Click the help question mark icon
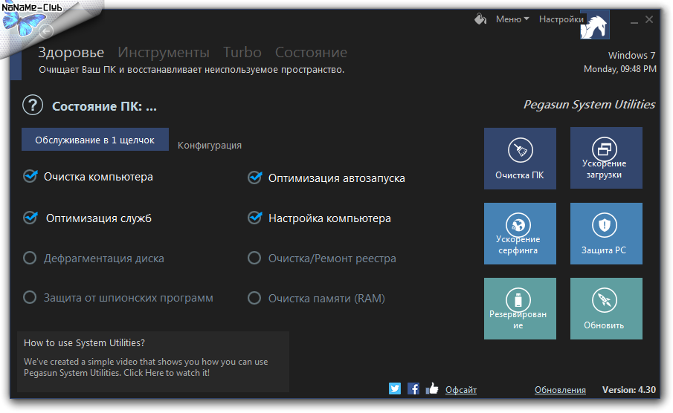This screenshot has width=673, height=413. [33, 105]
